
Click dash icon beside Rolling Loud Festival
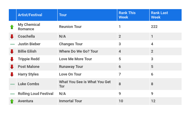click(12, 94)
